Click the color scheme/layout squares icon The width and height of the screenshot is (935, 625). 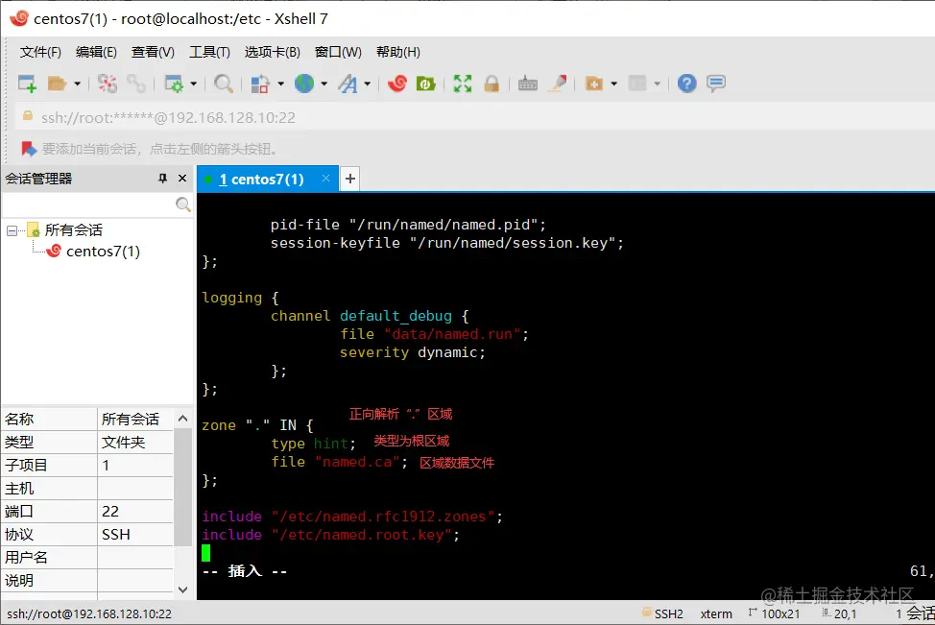pos(260,84)
